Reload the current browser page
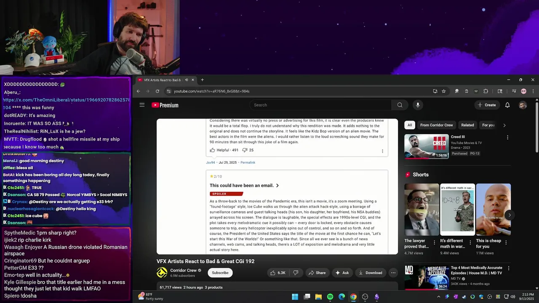Screen dimensions: 539x303 click(x=157, y=91)
